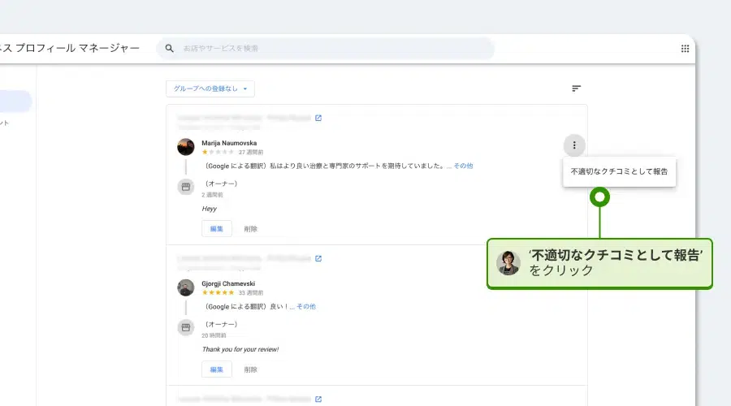Click 編集 under Thank you for your review reply
Viewport: 731px width, 406px height.
[x=217, y=369]
